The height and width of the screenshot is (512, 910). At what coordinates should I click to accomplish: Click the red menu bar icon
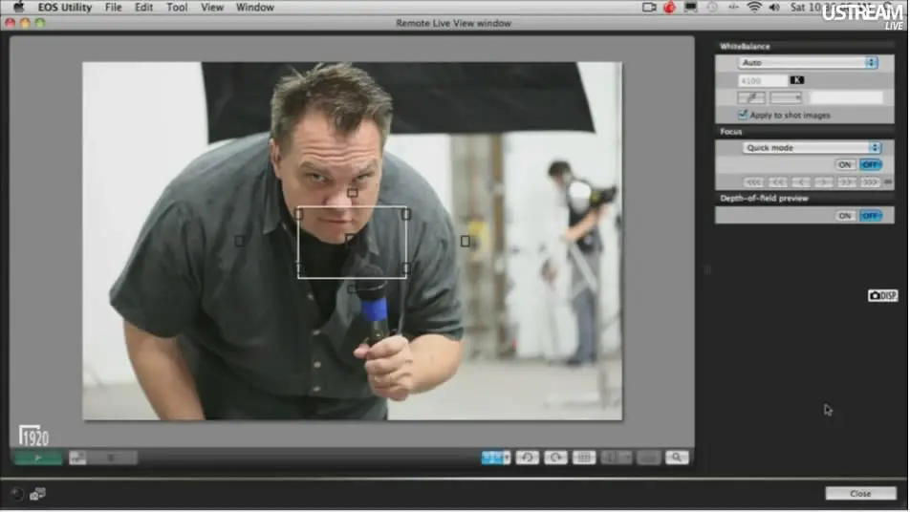(669, 8)
